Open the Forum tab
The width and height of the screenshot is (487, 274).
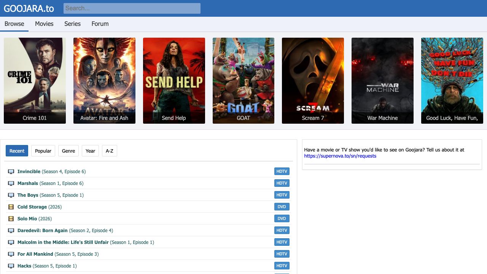coord(100,24)
